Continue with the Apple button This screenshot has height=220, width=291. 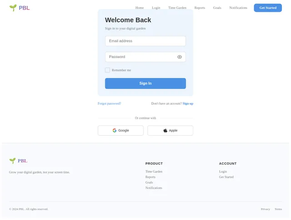click(170, 130)
